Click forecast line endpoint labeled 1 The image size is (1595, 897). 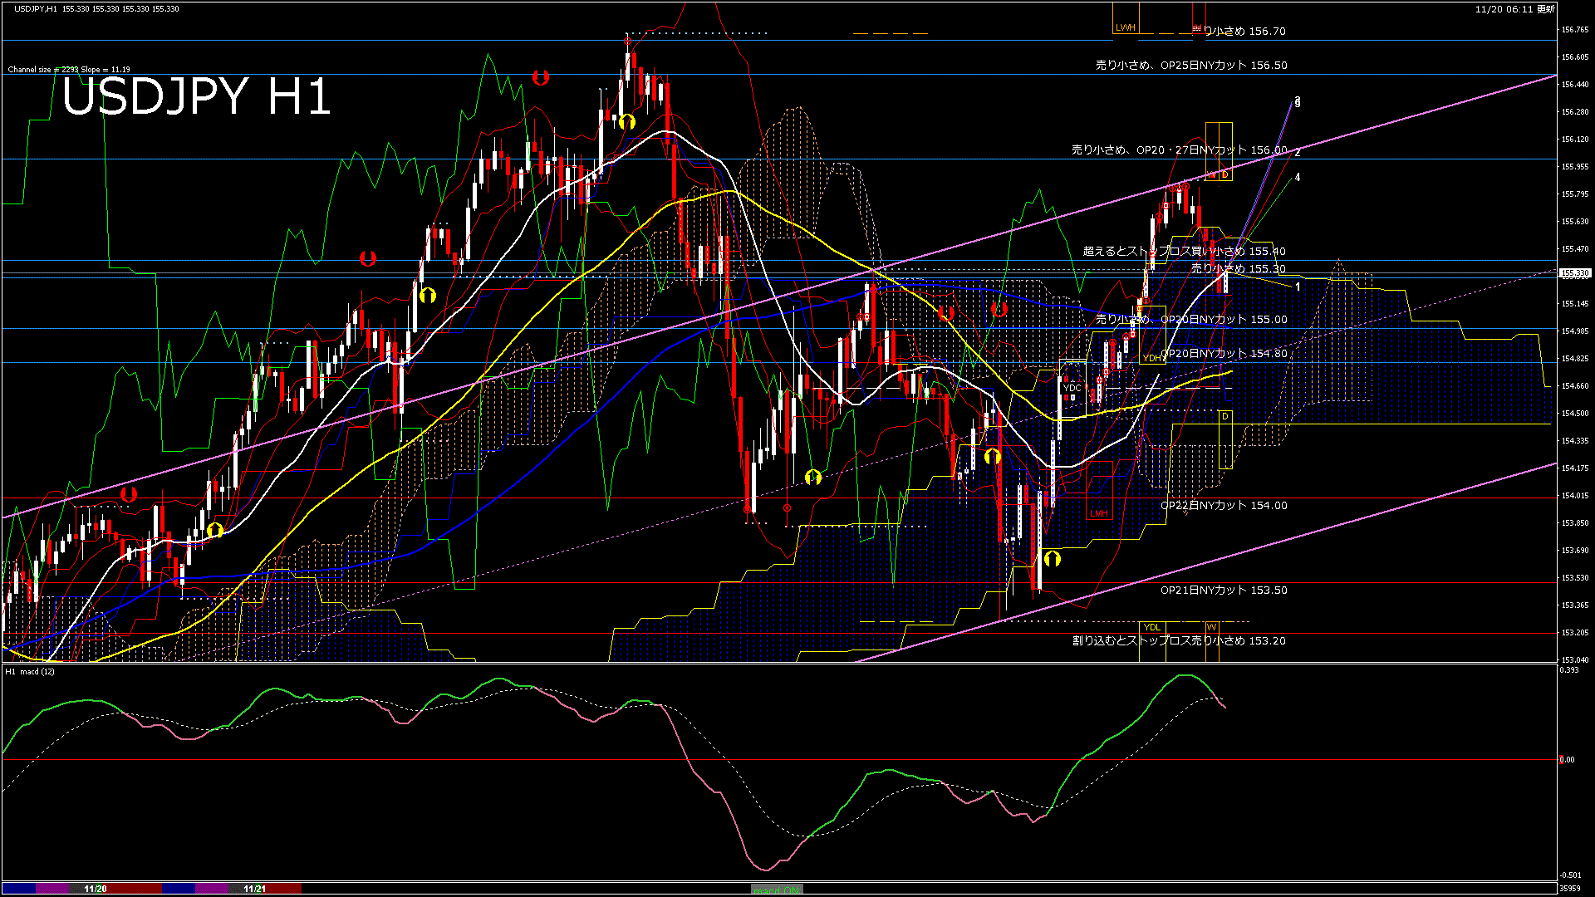click(1298, 287)
